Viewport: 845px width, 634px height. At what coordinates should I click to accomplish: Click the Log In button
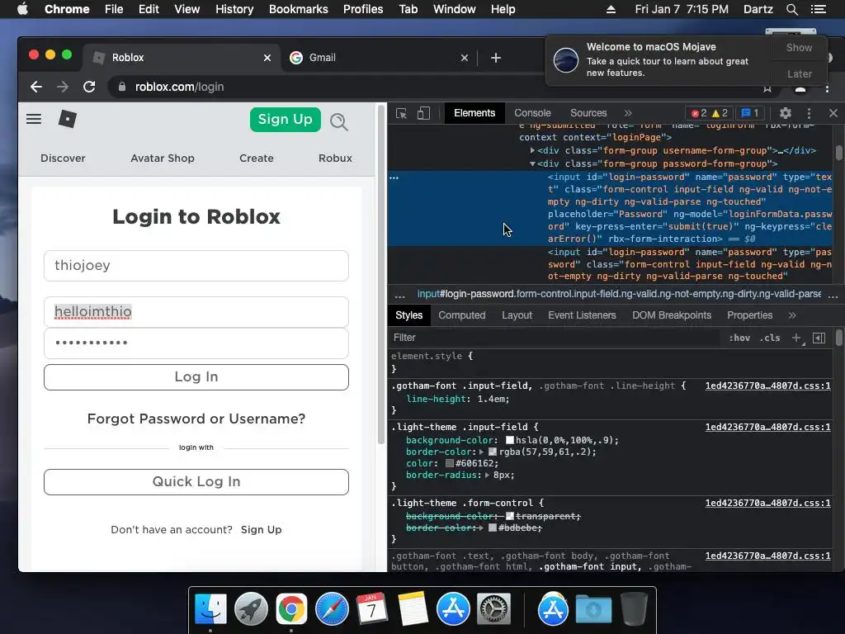[196, 376]
